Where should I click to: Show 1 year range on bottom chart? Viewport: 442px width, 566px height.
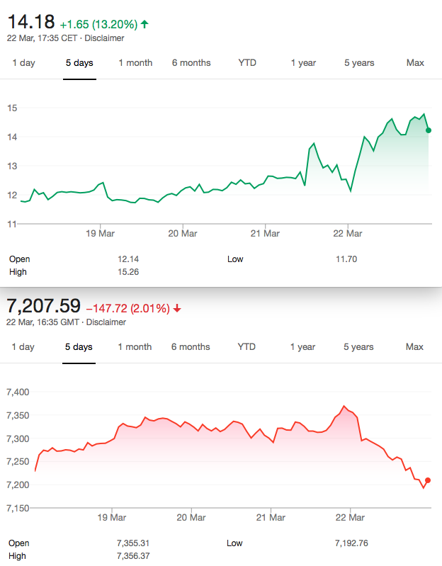(x=302, y=347)
